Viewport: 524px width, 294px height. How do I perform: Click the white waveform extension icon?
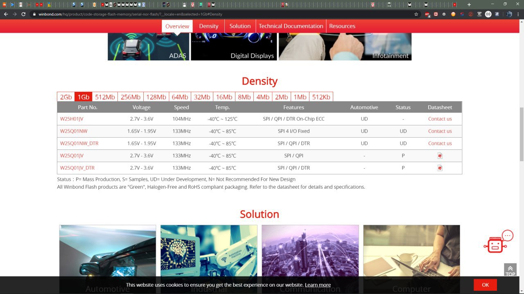click(488, 14)
